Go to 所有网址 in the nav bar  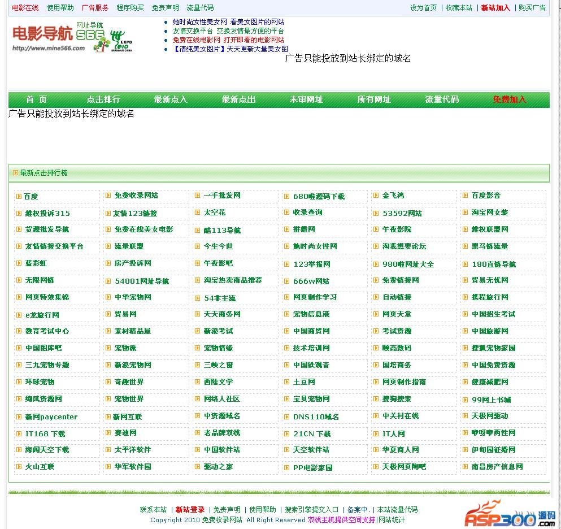click(374, 99)
